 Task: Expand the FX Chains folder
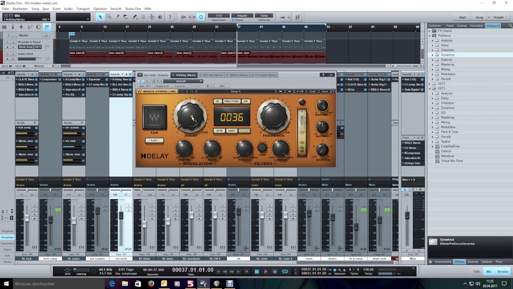(x=430, y=31)
